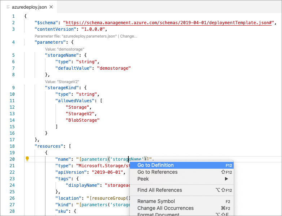Click the "allowedValues" key
Image resolution: width=282 pixels, height=216 pixels.
pos(75,101)
